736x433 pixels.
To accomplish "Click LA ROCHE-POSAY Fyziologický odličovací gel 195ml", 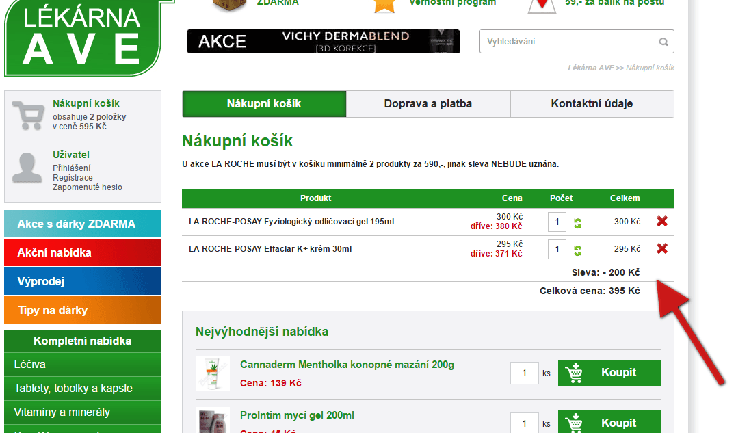I will point(291,222).
